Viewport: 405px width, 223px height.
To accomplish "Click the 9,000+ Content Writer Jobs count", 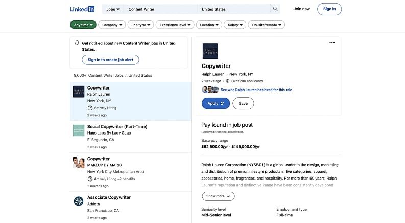I will point(113,75).
